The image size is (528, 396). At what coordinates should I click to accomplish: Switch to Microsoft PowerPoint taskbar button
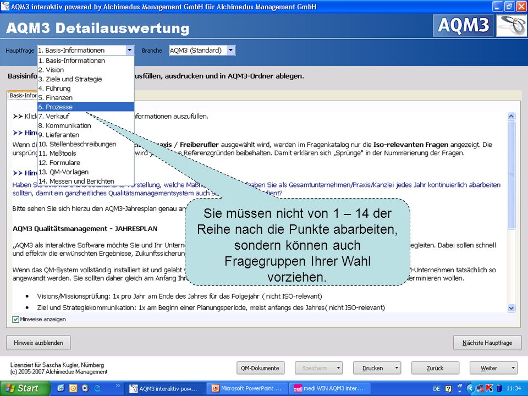pos(247,389)
